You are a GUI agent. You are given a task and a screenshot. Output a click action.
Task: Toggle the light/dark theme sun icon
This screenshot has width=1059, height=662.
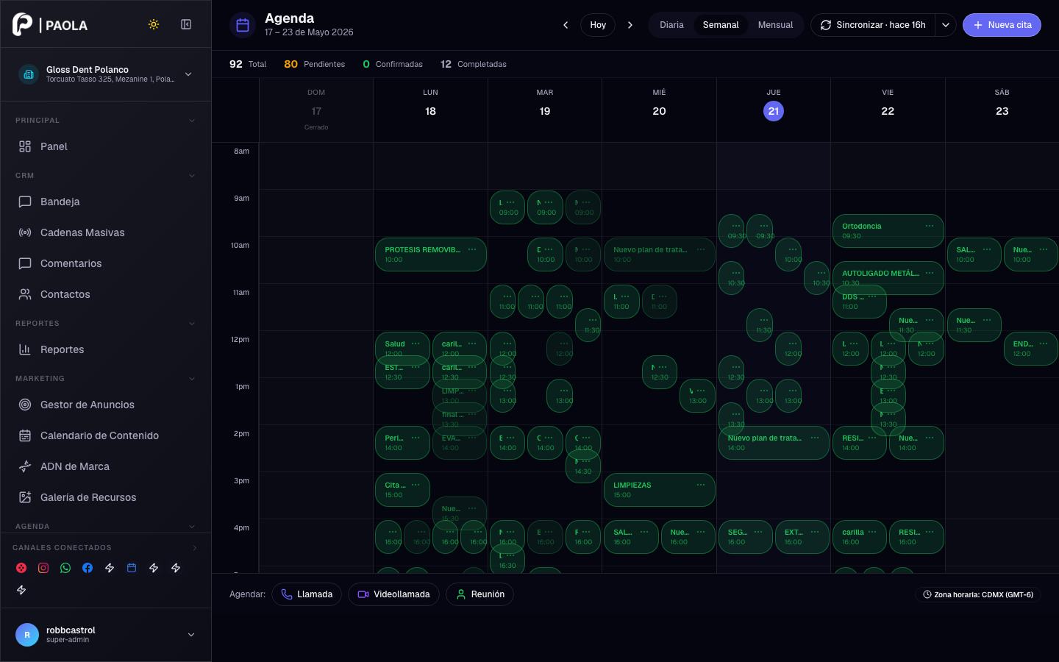pyautogui.click(x=154, y=24)
